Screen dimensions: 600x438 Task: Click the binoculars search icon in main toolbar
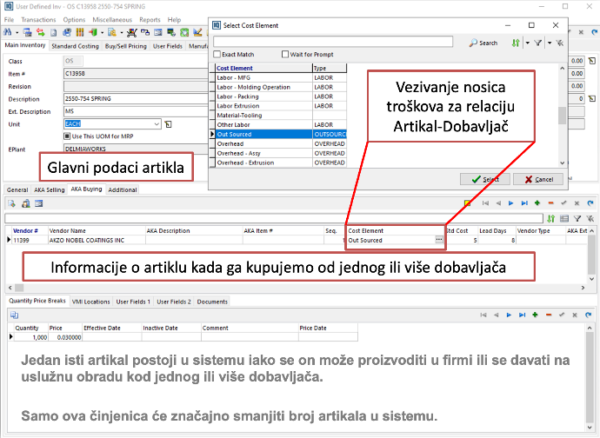(x=10, y=32)
